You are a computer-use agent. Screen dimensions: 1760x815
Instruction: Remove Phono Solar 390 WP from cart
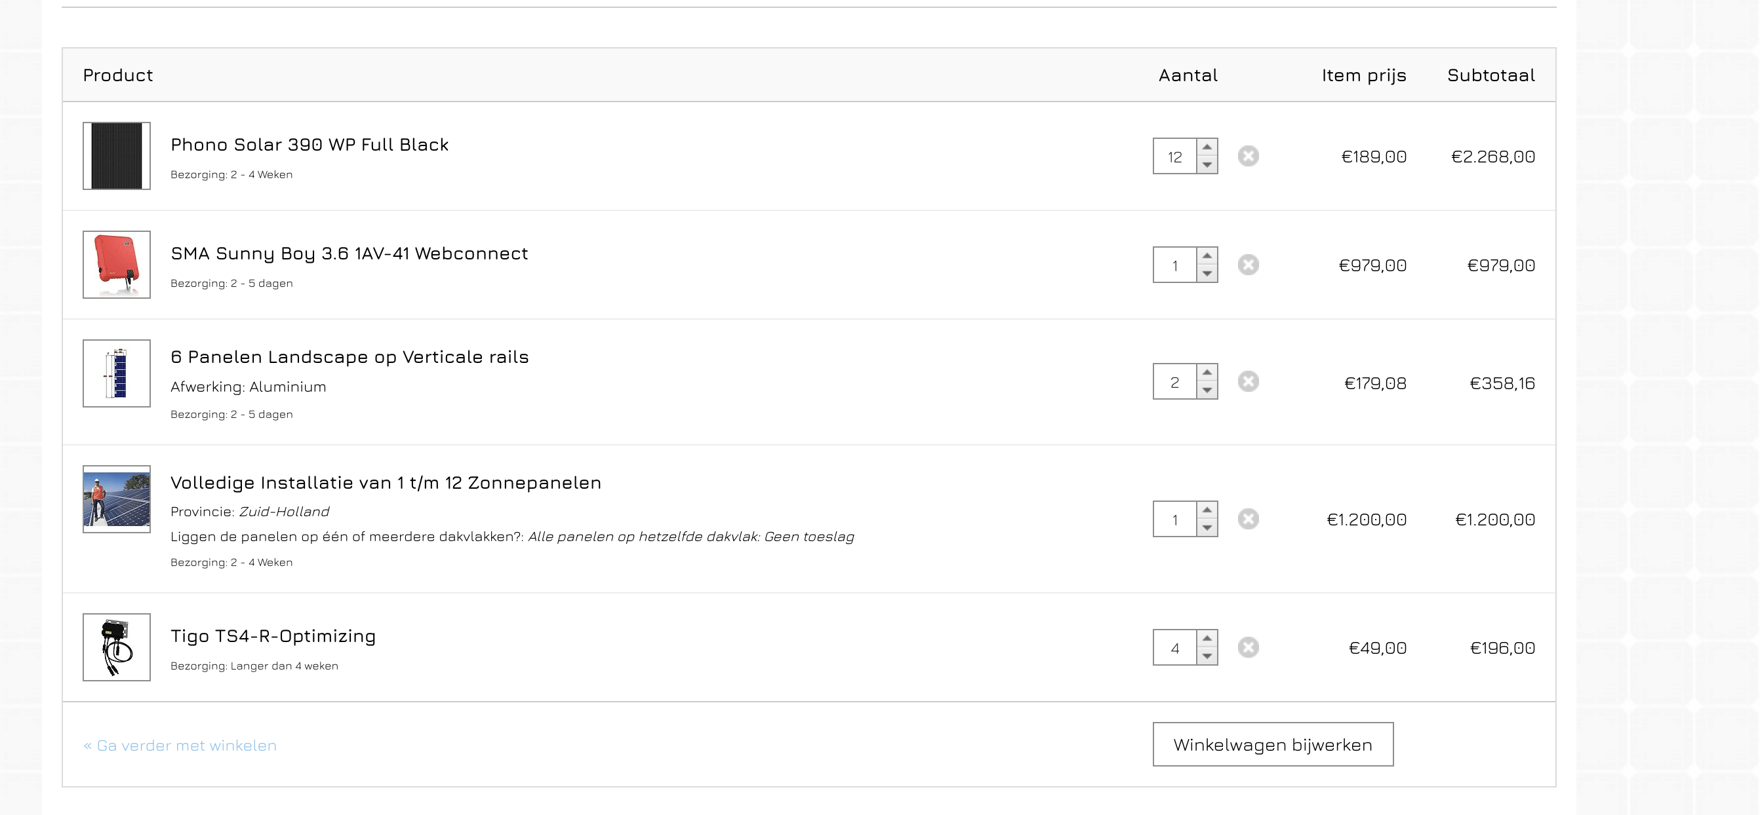[x=1248, y=157]
